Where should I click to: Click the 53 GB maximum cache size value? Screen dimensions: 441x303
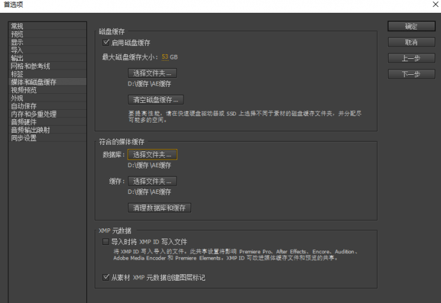pos(164,57)
